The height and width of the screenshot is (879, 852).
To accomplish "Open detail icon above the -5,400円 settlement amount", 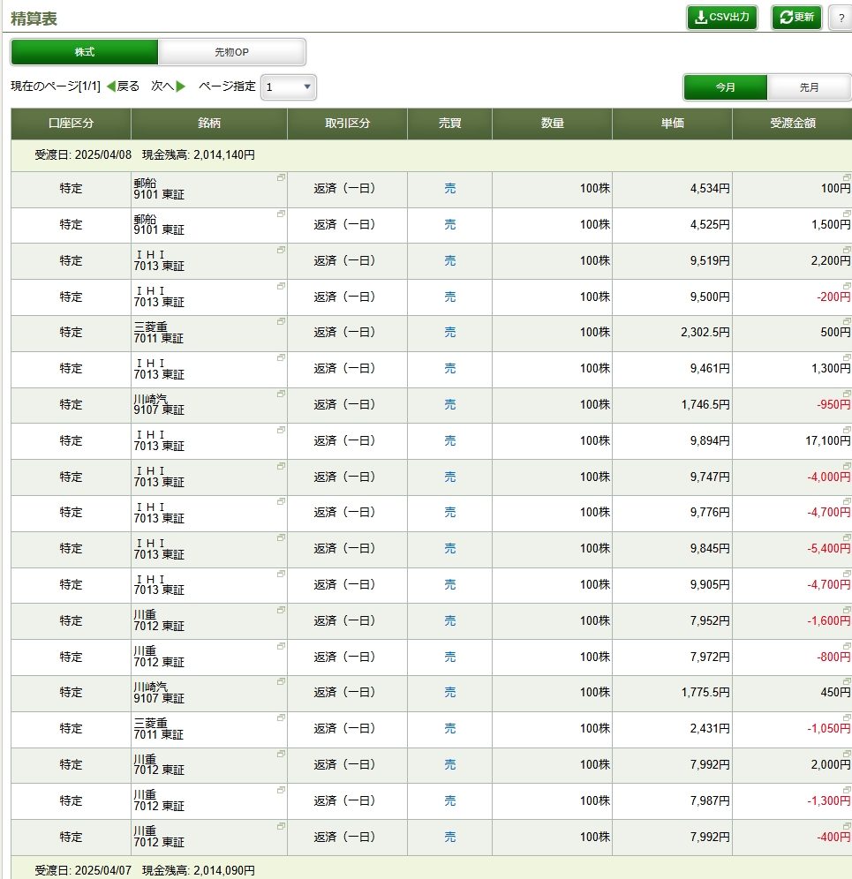I will 847,537.
